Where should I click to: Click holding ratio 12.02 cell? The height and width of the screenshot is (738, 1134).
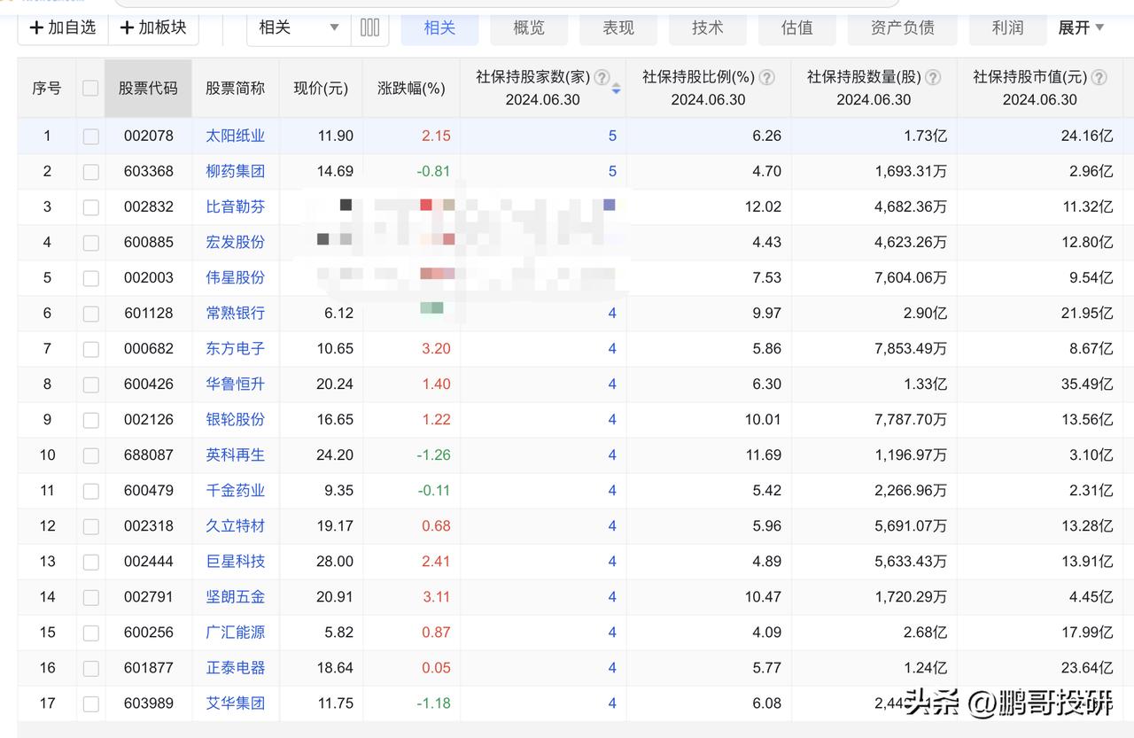(763, 206)
